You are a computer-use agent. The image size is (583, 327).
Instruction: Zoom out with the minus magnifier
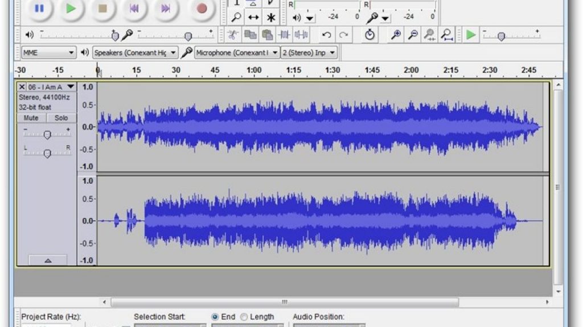pyautogui.click(x=413, y=35)
